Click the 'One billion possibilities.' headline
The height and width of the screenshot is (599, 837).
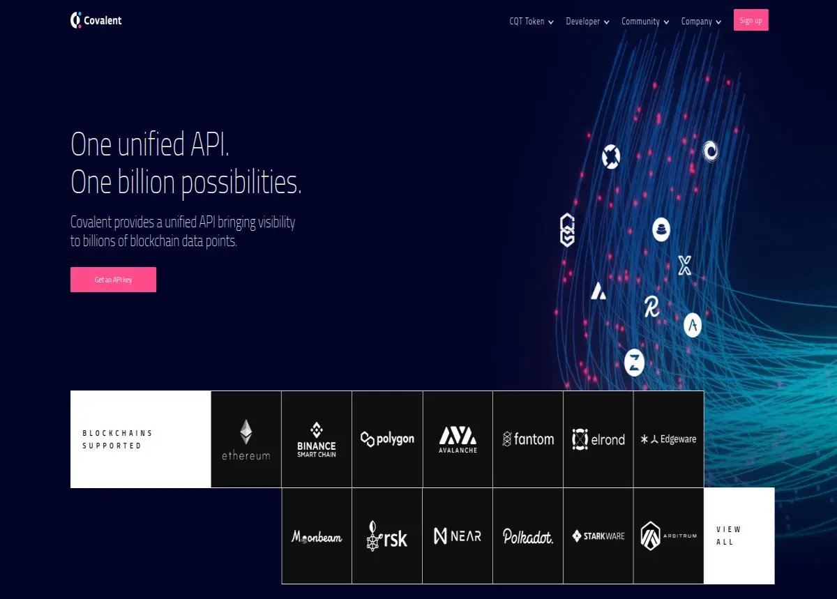click(x=186, y=183)
